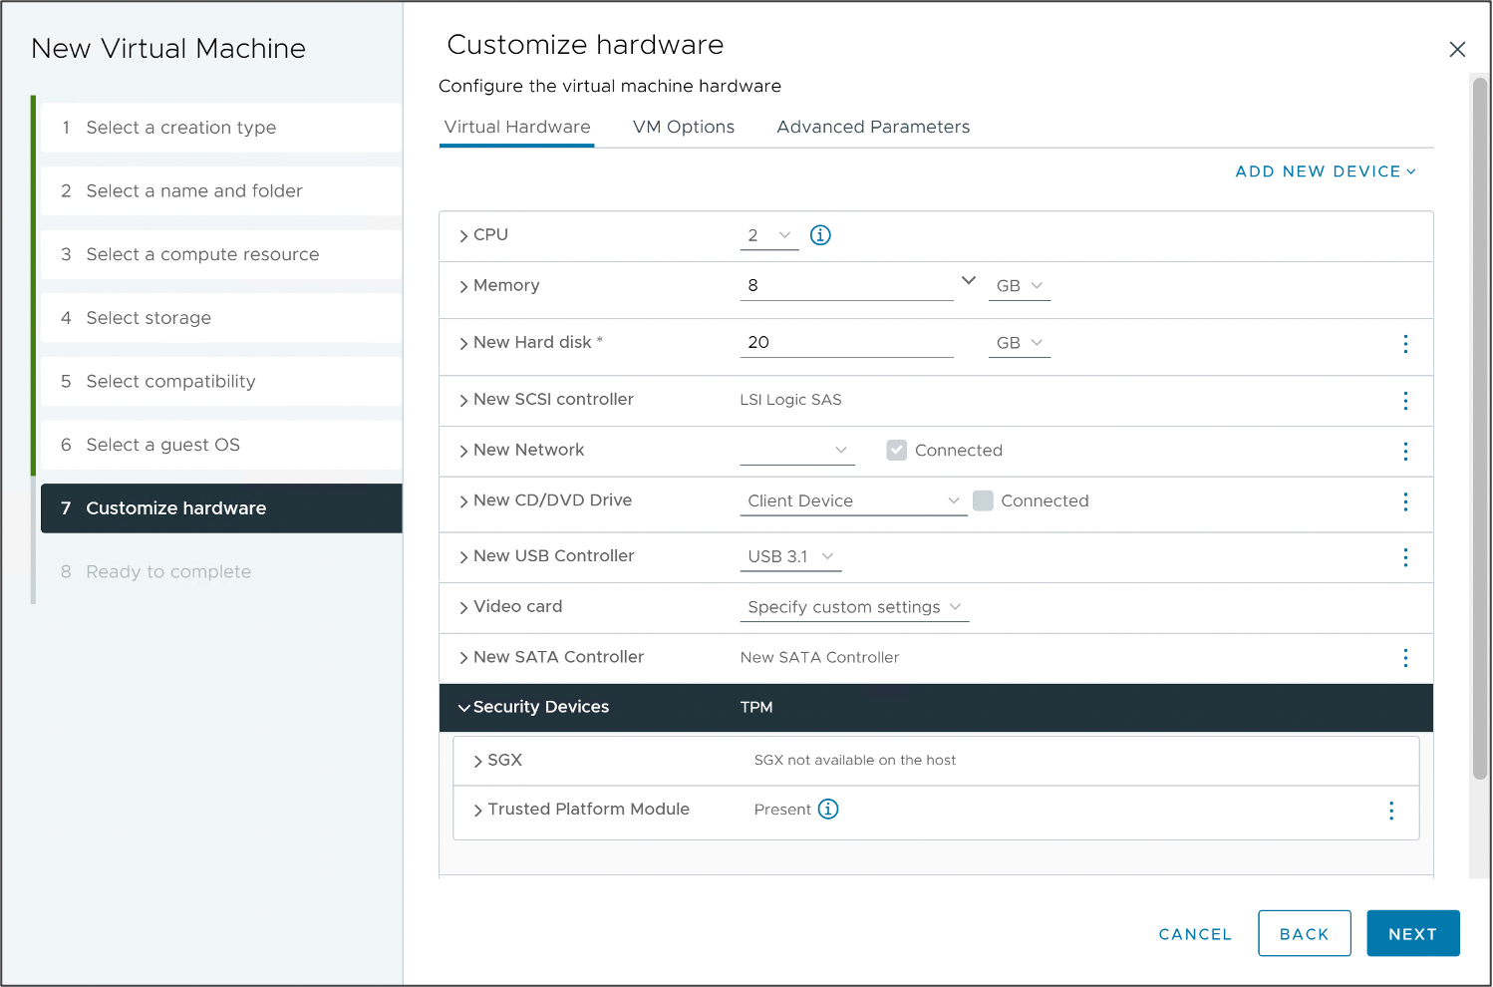Viewport: 1493px width, 987px height.
Task: Click the hard disk size input field
Action: tap(847, 343)
